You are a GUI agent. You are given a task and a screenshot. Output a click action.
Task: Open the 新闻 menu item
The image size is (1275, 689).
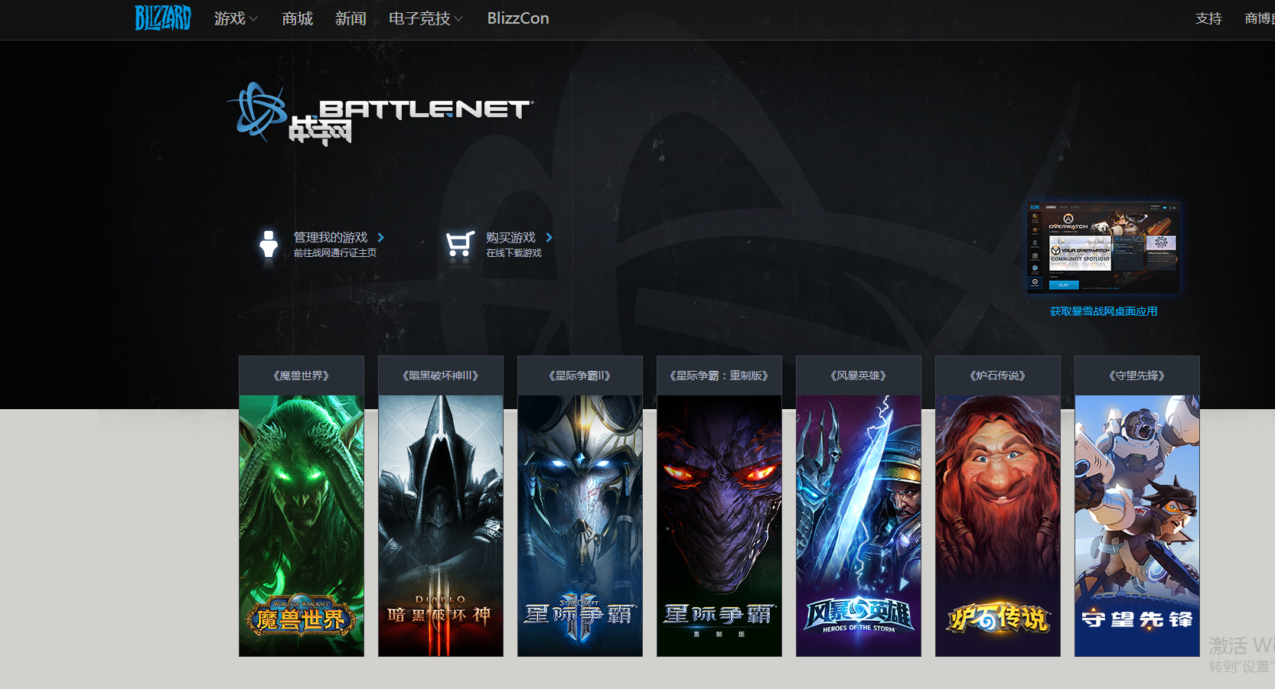[351, 18]
